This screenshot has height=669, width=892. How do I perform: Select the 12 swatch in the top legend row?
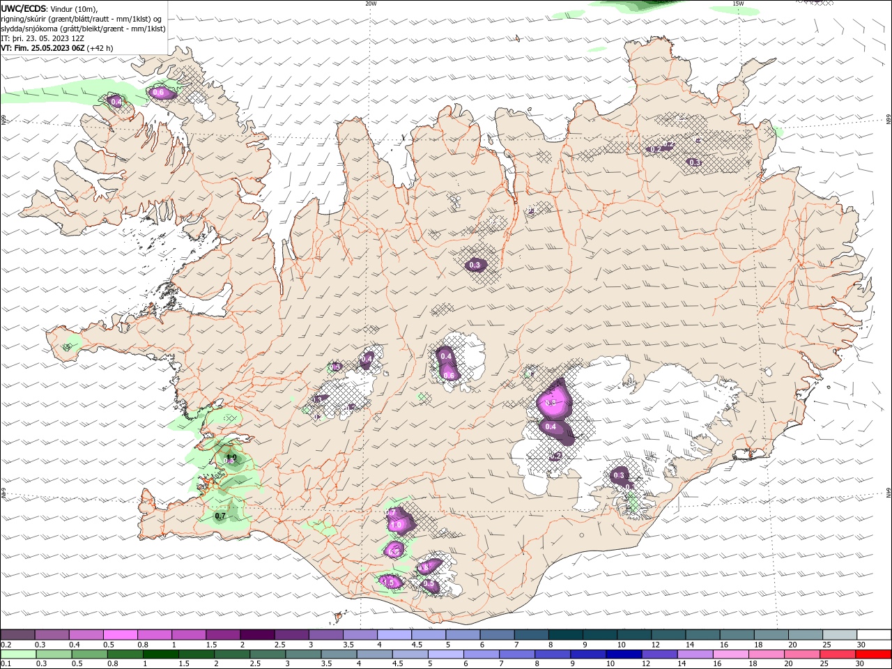(x=668, y=635)
